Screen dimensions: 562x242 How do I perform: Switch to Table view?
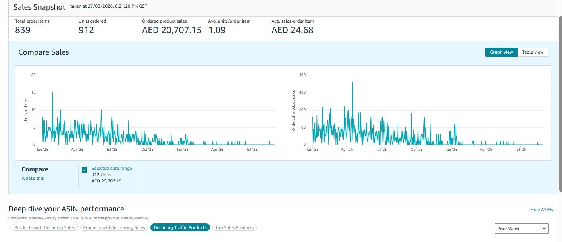(533, 52)
